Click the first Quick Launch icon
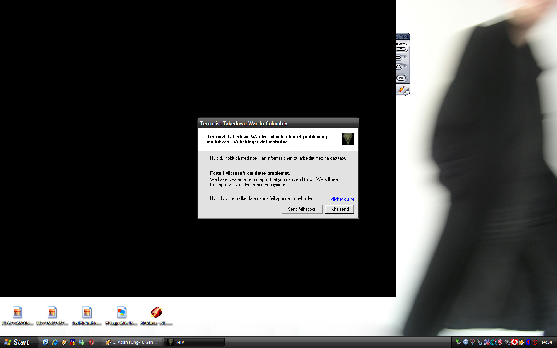Viewport: 557px width, 348px height. 46,342
